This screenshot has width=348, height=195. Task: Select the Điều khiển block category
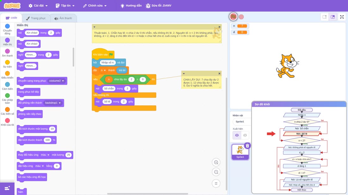(x=7, y=75)
